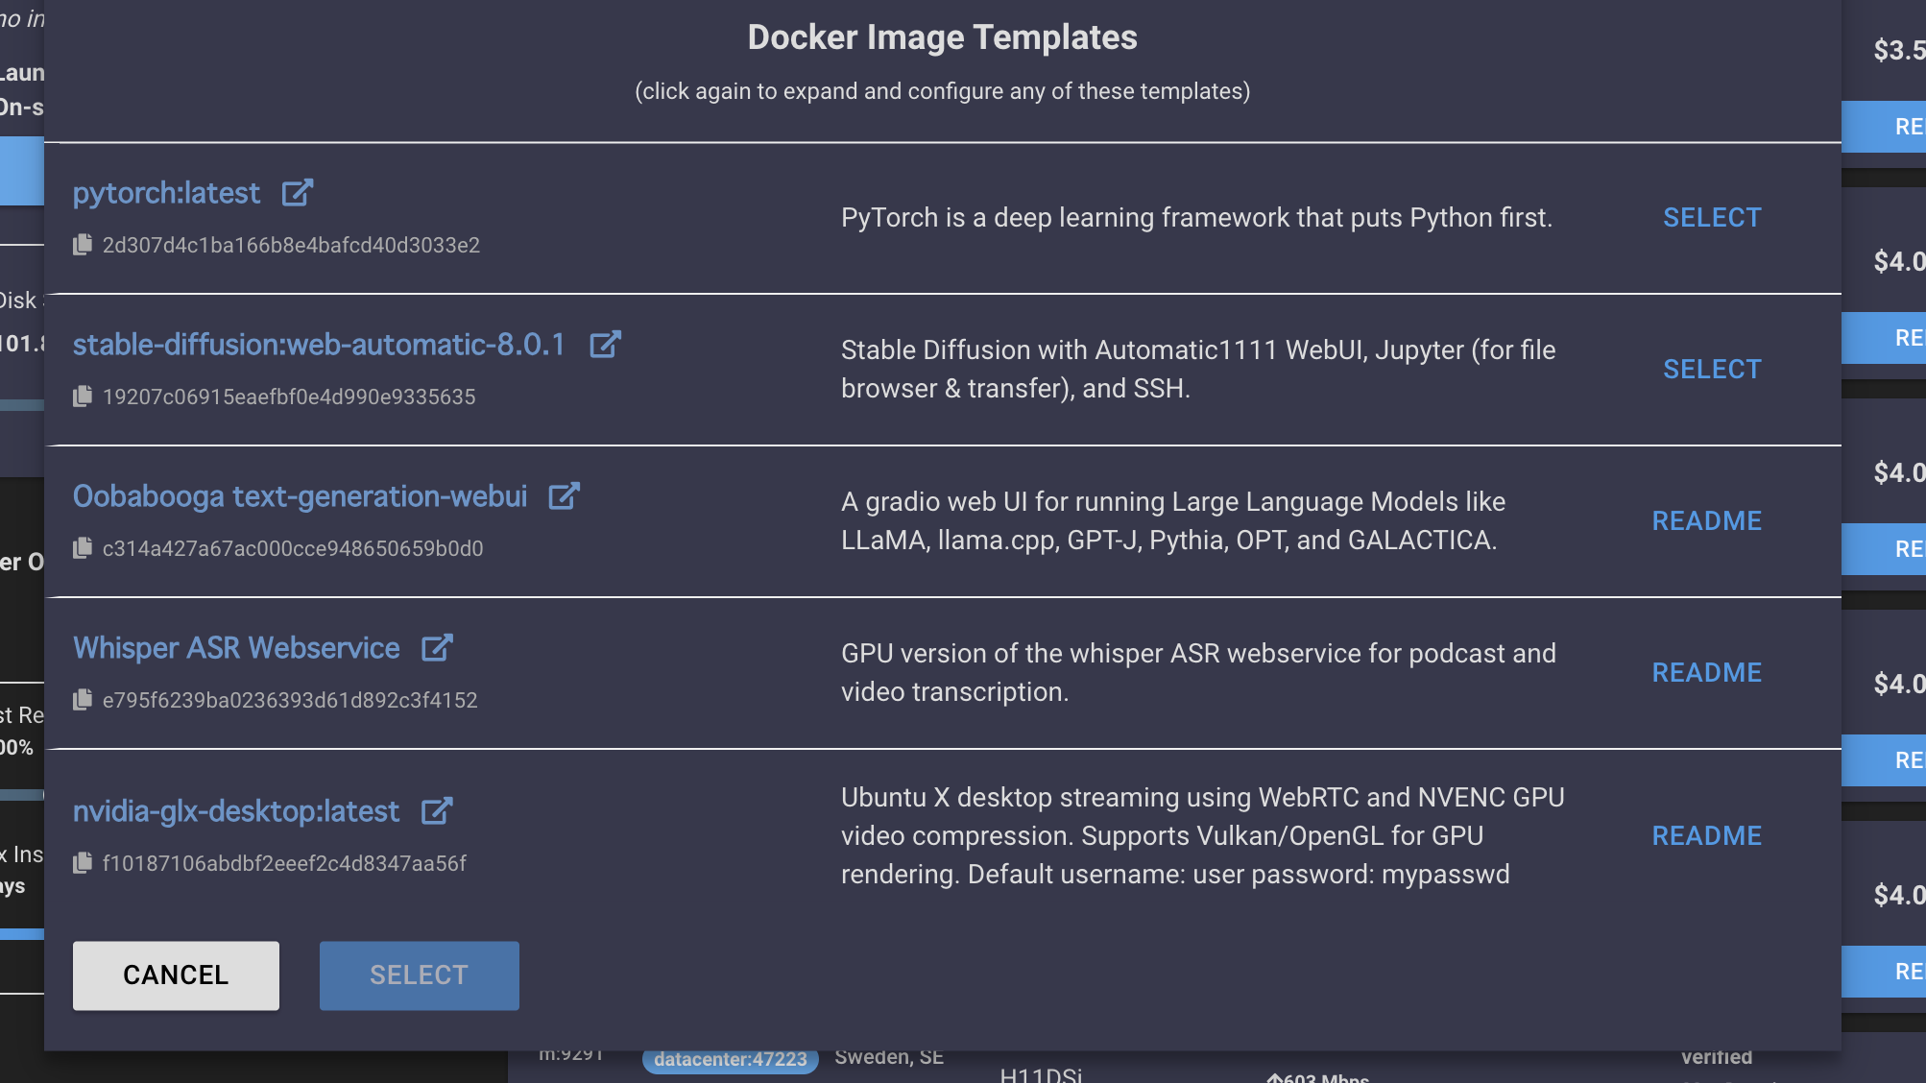Viewport: 1926px width, 1083px height.
Task: Copy the nvidia-glx hash f10187106ab with copy icon
Action: pyautogui.click(x=83, y=863)
